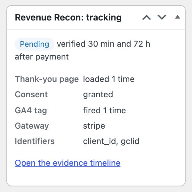Click the 'fired 1 time' value

pyautogui.click(x=104, y=110)
